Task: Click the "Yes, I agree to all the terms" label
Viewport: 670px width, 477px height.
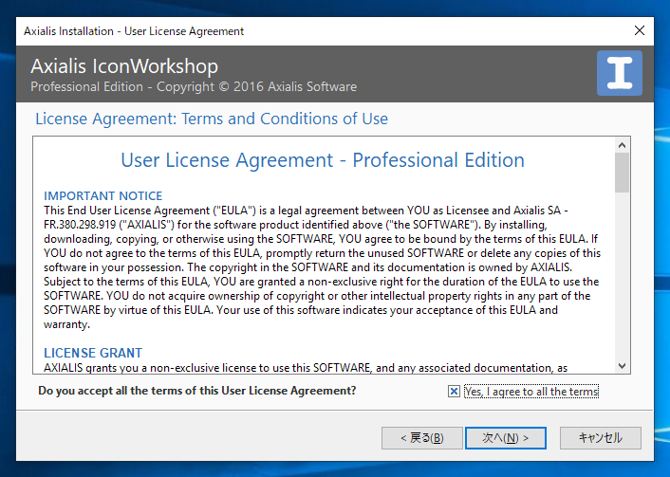Action: click(x=531, y=391)
